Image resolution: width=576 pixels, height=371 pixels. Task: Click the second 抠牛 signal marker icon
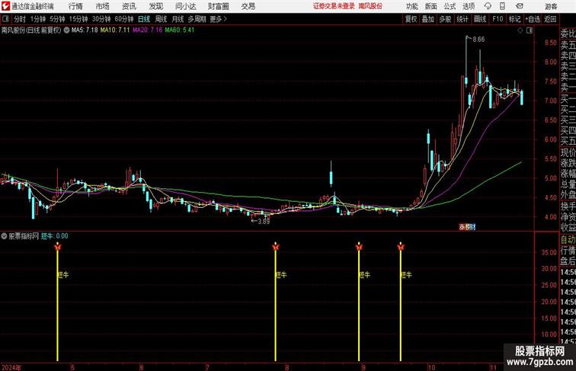(276, 247)
